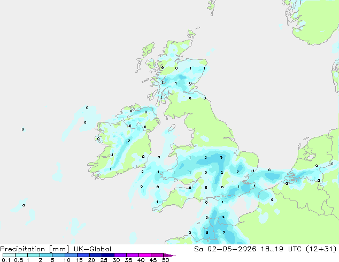Click the 20–25 mm legend swatch
This screenshot has height=262, width=339.
(96, 255)
